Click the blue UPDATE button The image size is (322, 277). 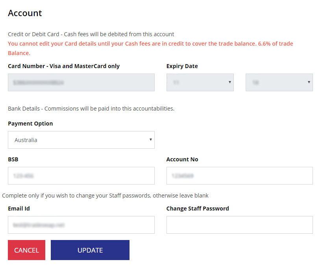coord(90,250)
